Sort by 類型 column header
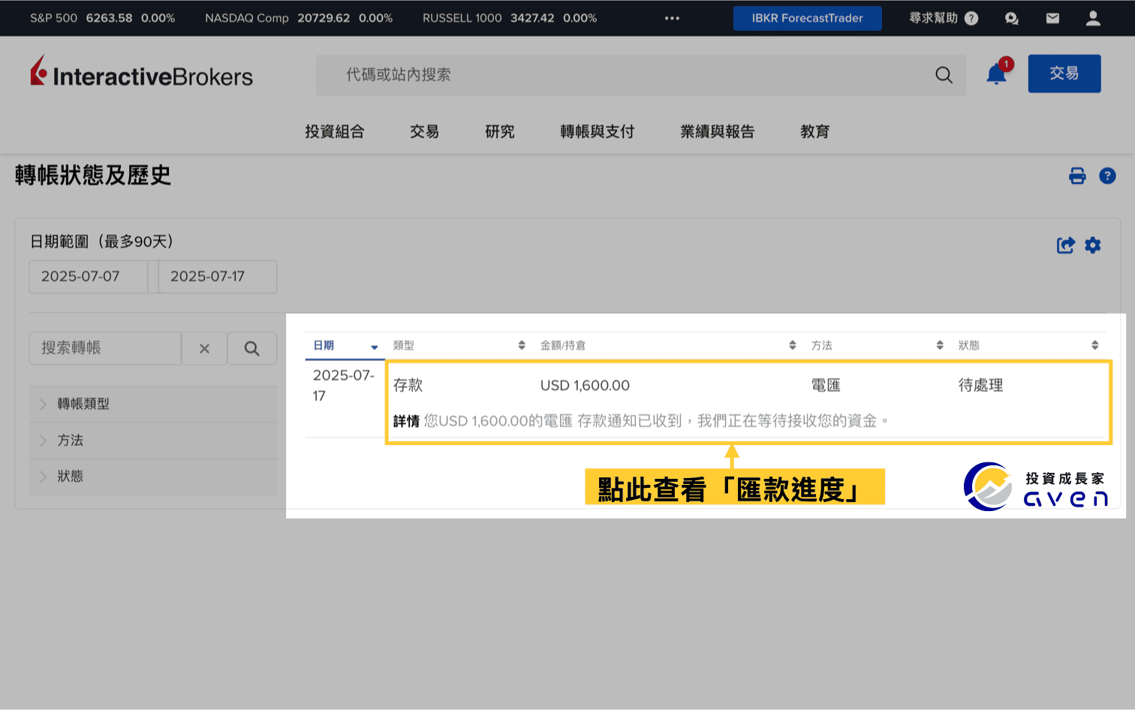The width and height of the screenshot is (1135, 710). 459,345
